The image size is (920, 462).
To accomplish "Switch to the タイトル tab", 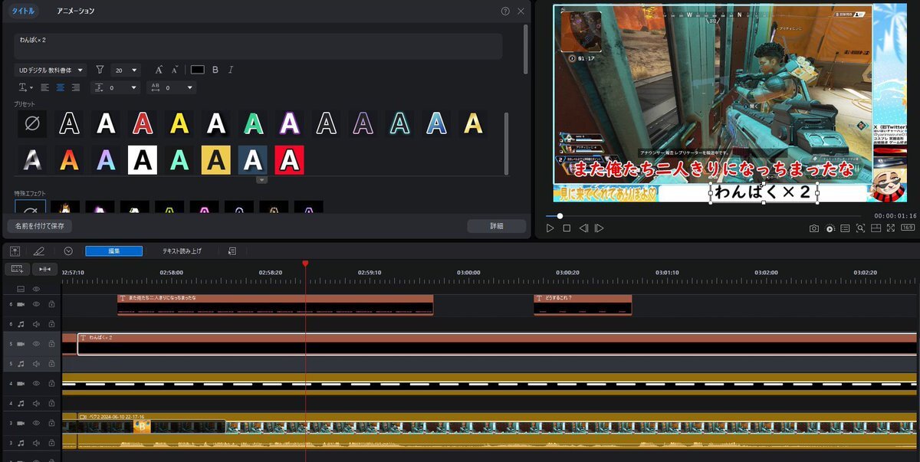I will tap(22, 11).
